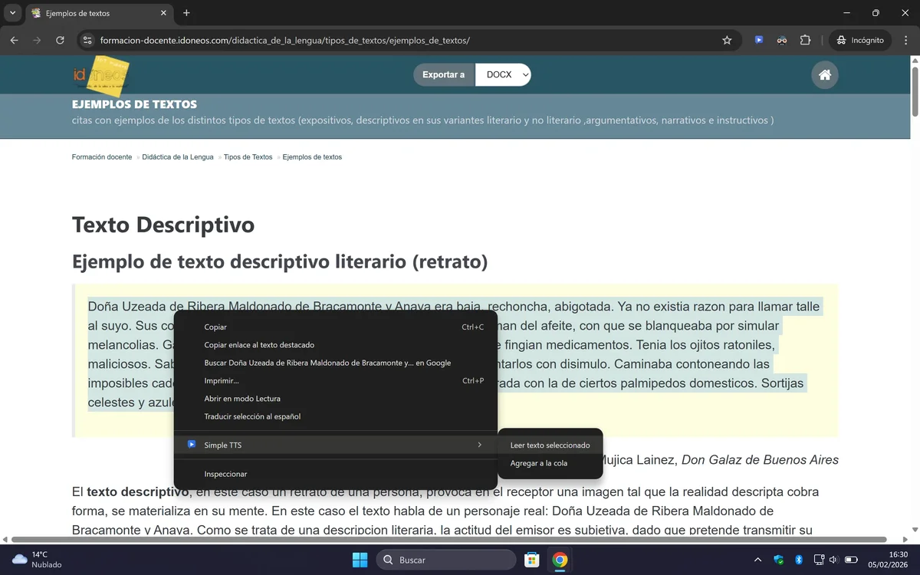The width and height of the screenshot is (920, 575).
Task: Go back using the browser back arrow
Action: [14, 40]
